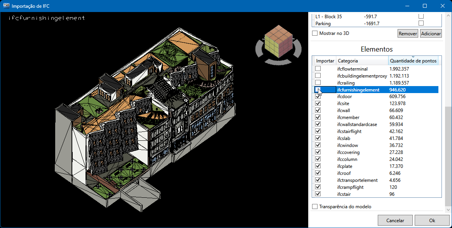This screenshot has width=452, height=228.
Task: Enable import for ifcfurnishingelement
Action: tap(318, 90)
